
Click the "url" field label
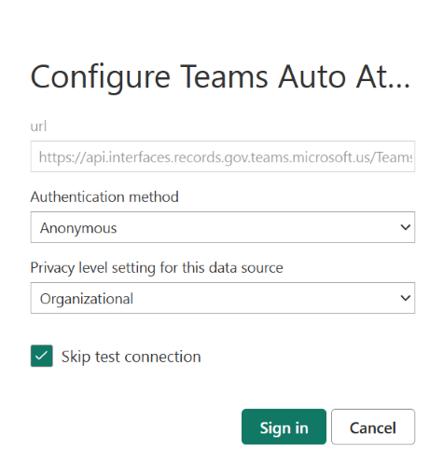point(38,127)
